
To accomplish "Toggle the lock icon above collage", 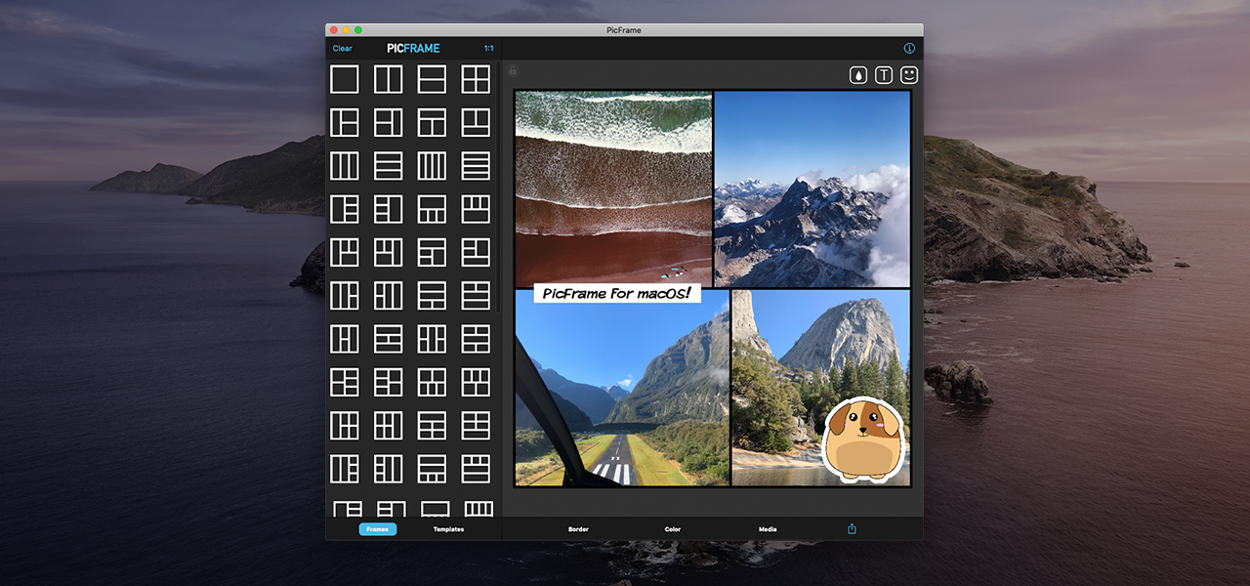I will [512, 70].
